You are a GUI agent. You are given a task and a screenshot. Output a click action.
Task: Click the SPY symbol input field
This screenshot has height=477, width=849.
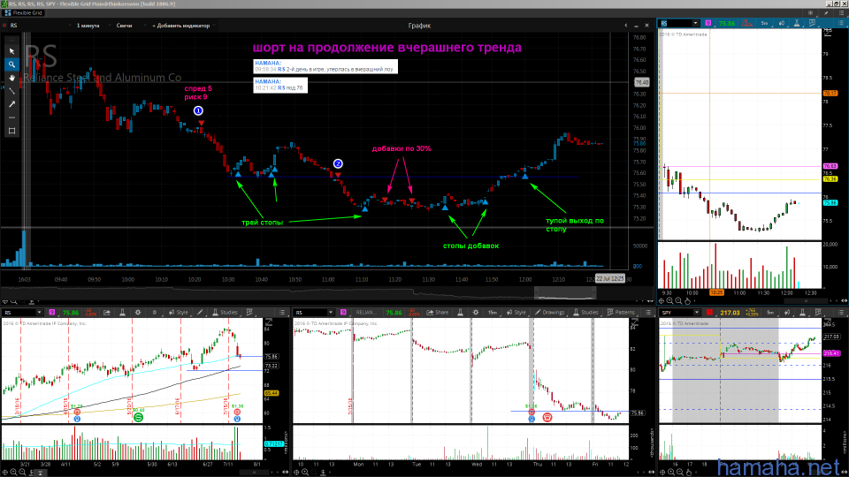point(677,313)
